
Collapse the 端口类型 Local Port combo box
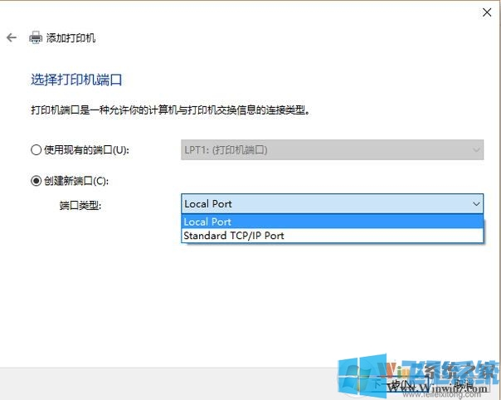tap(332, 203)
